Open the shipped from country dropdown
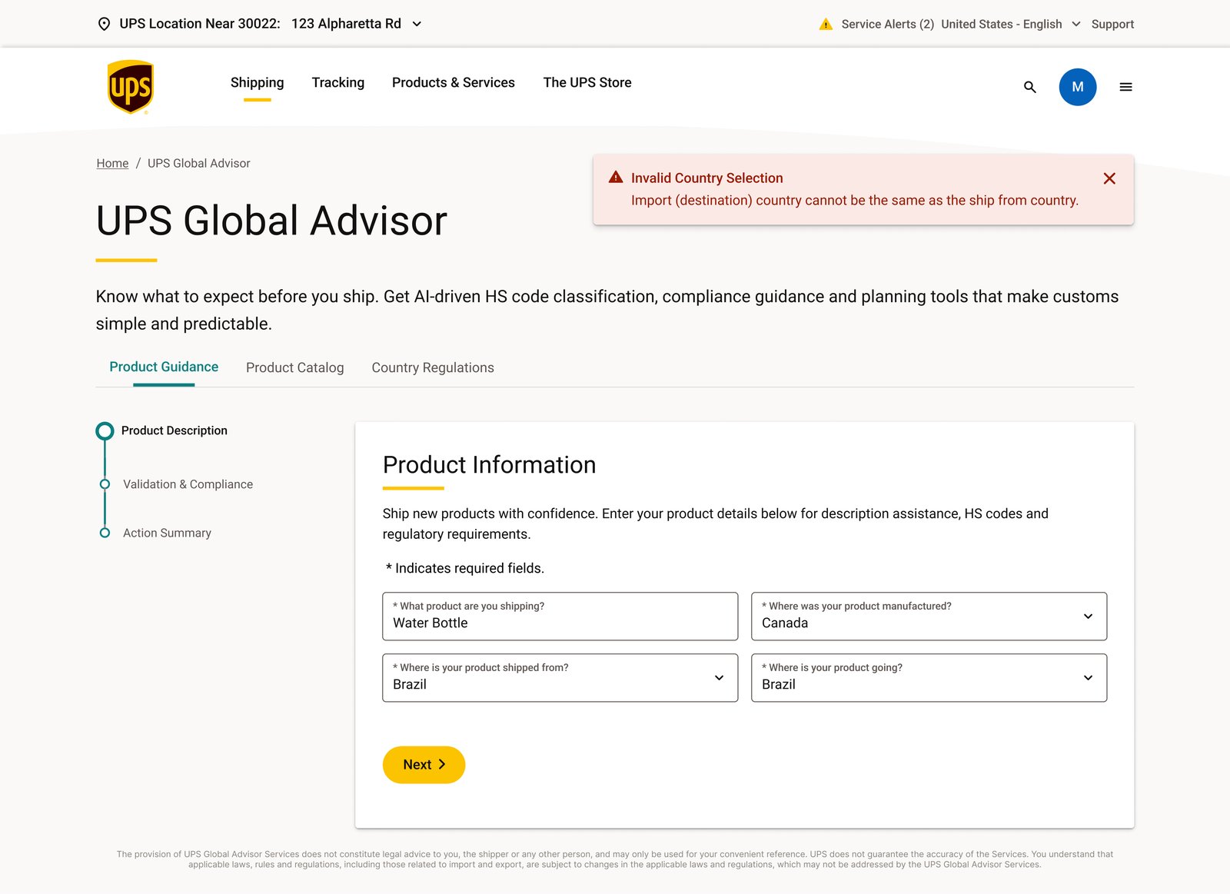This screenshot has height=894, width=1230. [560, 678]
